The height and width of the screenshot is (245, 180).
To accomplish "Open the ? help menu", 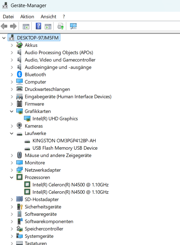I will pos(64,17).
